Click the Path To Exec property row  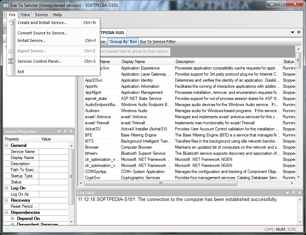(36, 170)
